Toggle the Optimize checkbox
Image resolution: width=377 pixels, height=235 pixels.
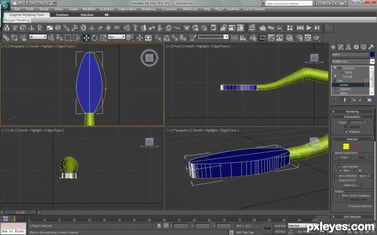346,127
